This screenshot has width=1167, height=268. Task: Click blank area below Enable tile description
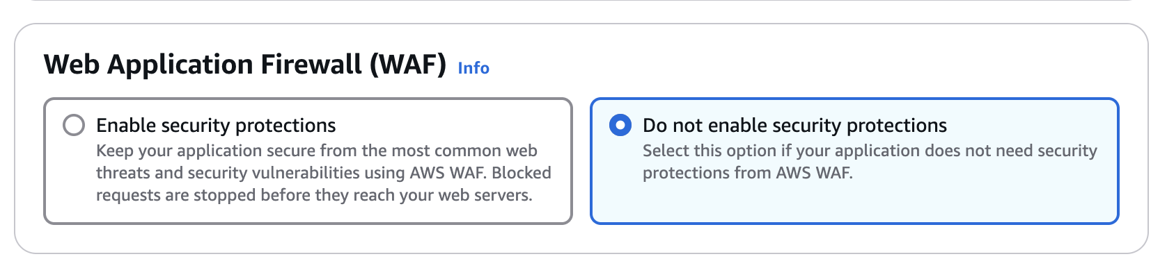pyautogui.click(x=308, y=215)
